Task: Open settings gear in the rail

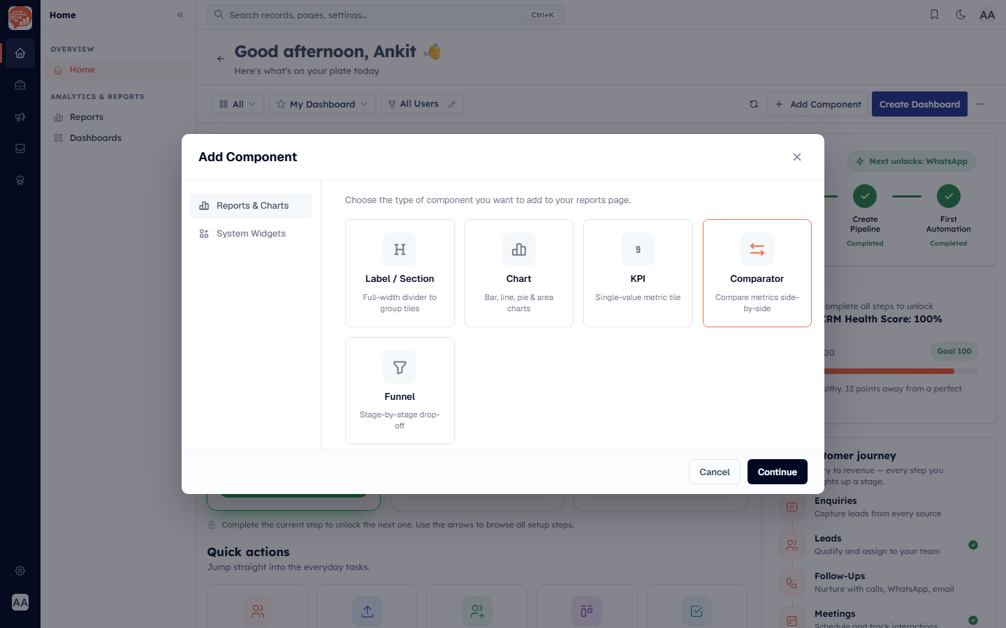Action: point(20,571)
